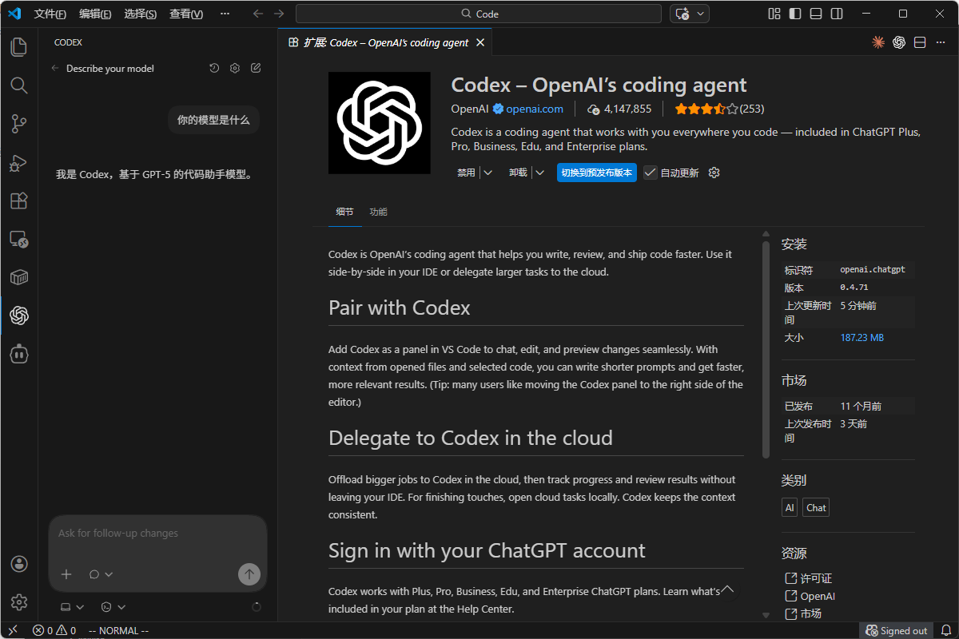Click the extension details vertical scrollbar
Image resolution: width=959 pixels, height=639 pixels.
click(766, 348)
